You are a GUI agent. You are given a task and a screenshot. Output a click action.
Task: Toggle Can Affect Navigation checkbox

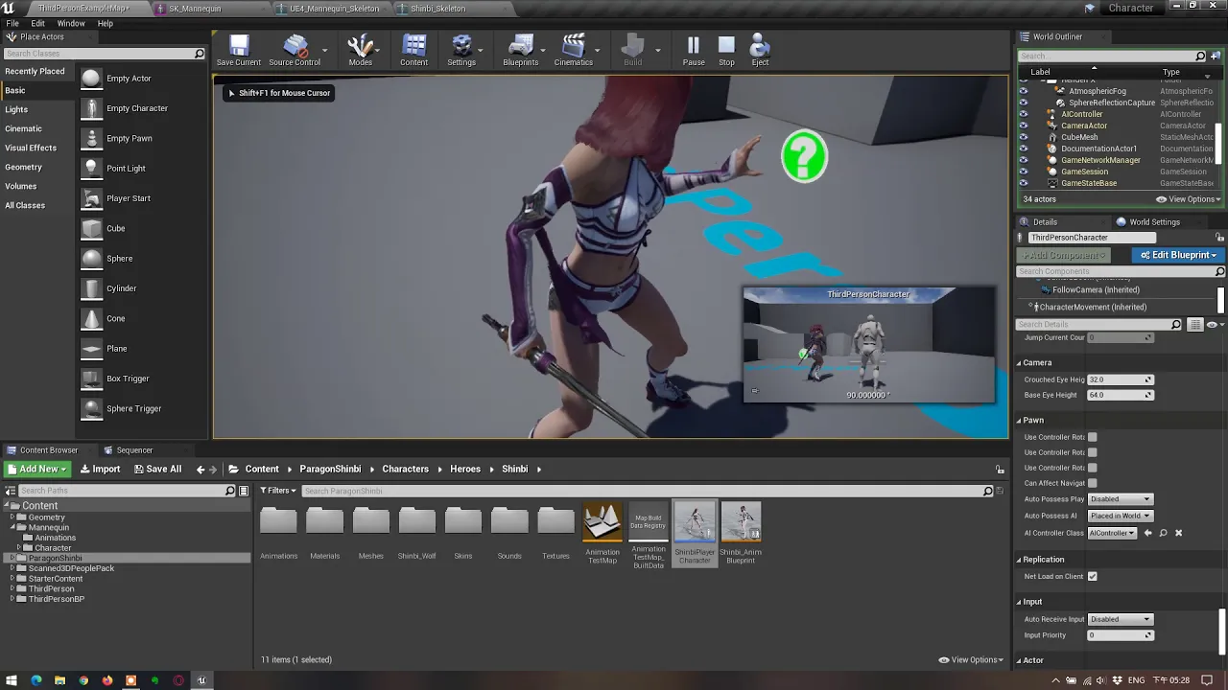click(x=1092, y=483)
